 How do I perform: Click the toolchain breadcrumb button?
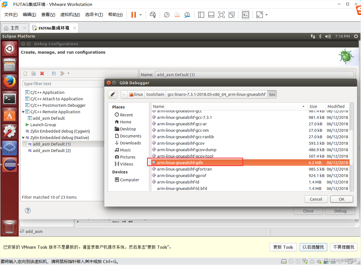(x=155, y=94)
